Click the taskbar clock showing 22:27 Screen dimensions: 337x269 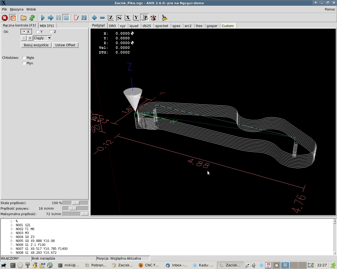[322, 265]
